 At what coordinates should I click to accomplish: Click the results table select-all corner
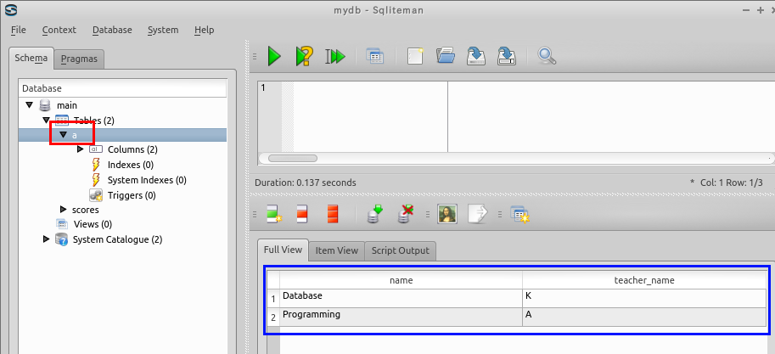(273, 280)
